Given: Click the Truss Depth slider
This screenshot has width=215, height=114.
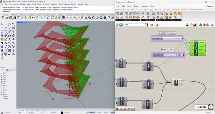Looking at the screenshot, I should [x=168, y=55].
